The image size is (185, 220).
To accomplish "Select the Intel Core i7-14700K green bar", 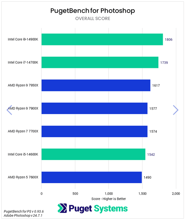I will (x=100, y=62).
